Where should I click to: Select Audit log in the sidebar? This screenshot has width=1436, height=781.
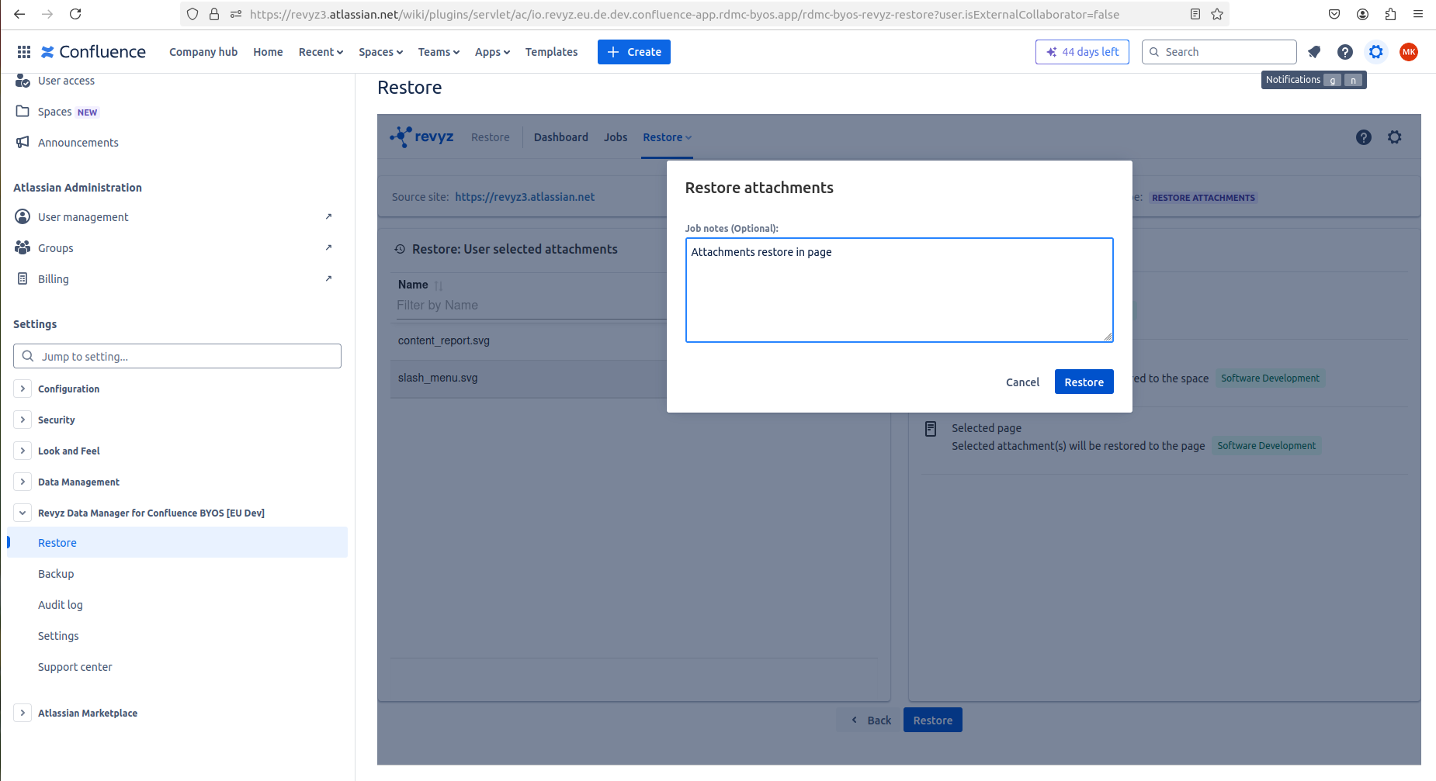[x=177, y=605]
